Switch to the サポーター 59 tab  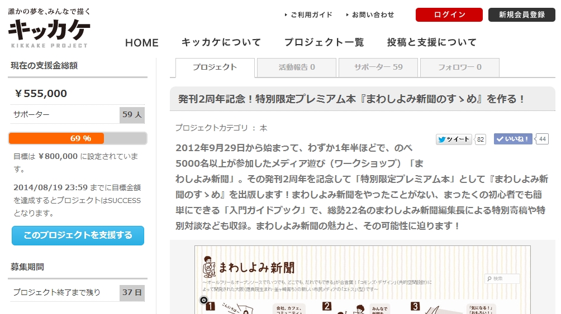pyautogui.click(x=378, y=67)
